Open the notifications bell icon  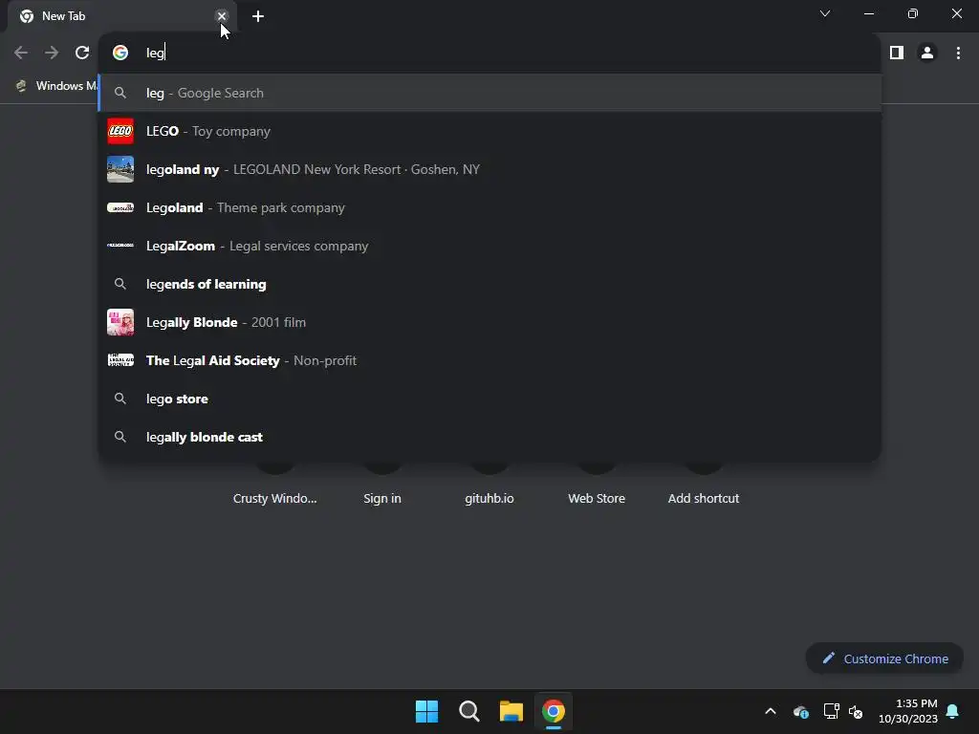953,711
